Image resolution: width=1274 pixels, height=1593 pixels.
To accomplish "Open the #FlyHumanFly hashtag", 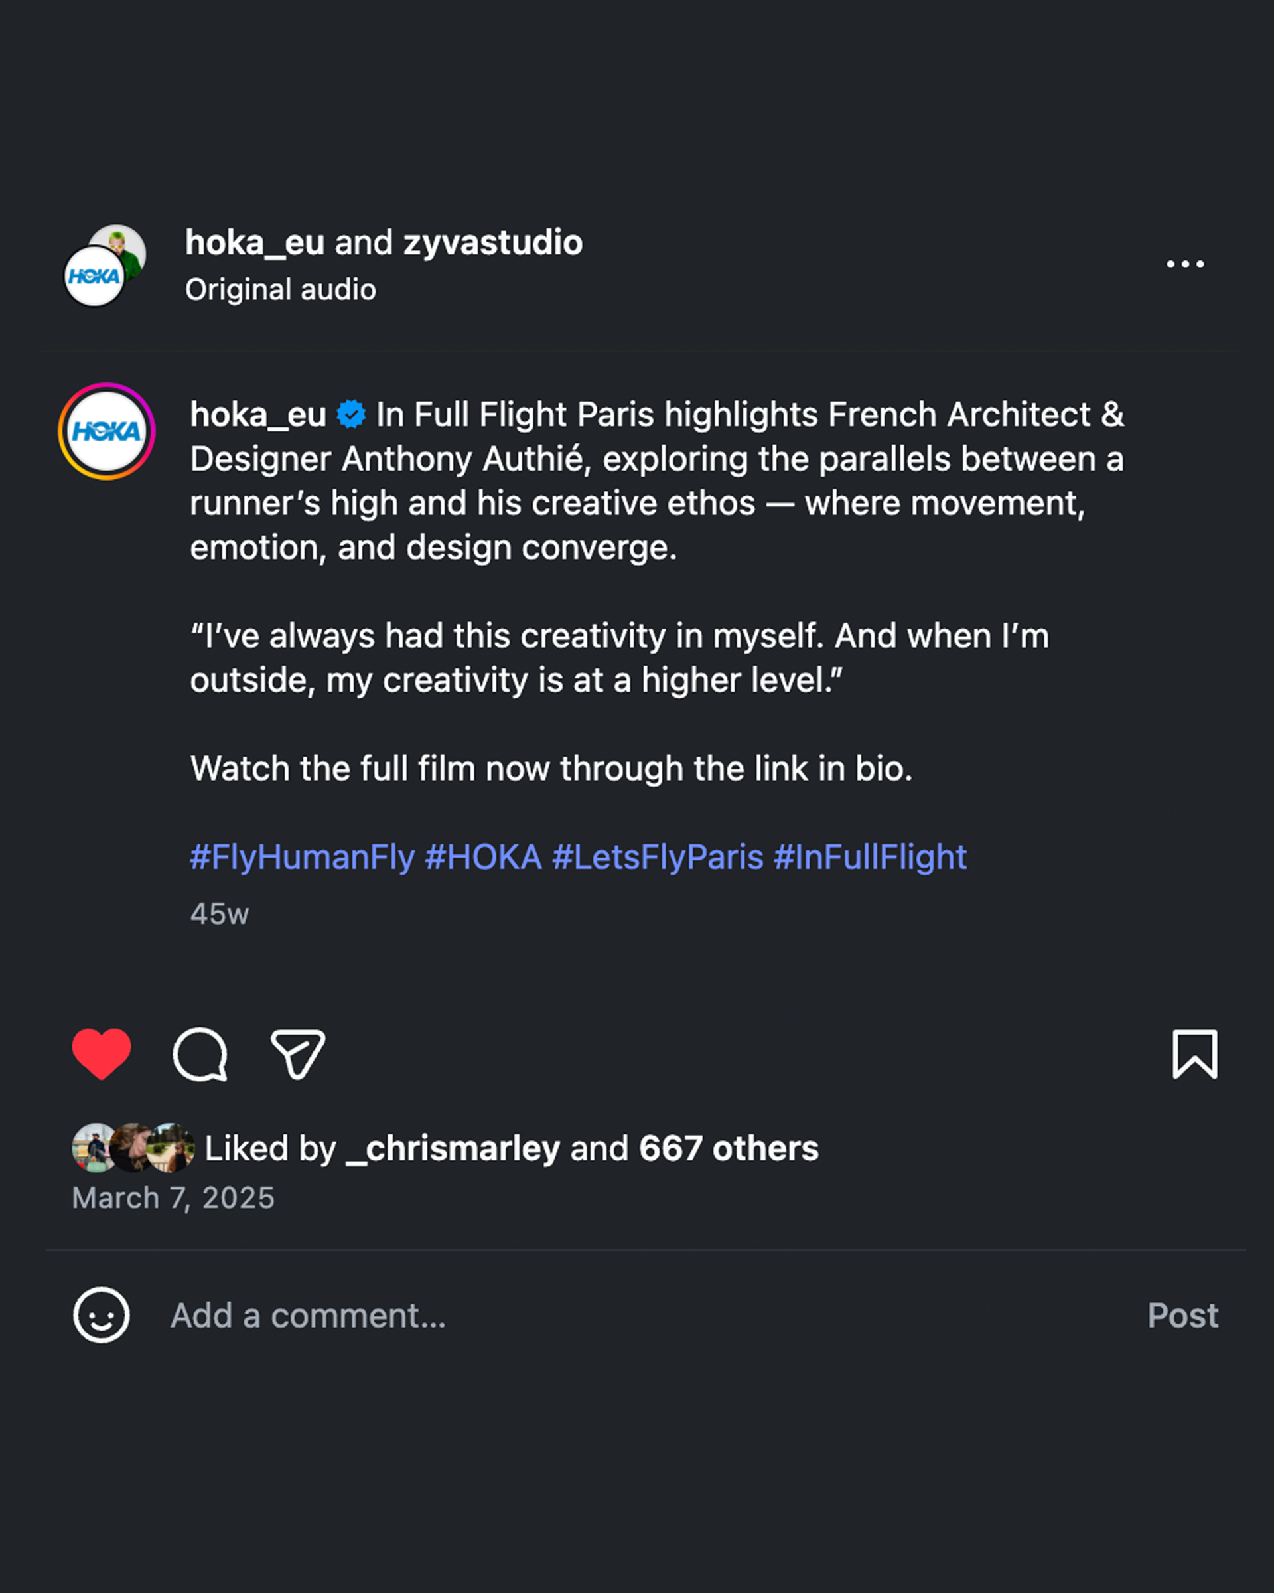I will pyautogui.click(x=302, y=857).
